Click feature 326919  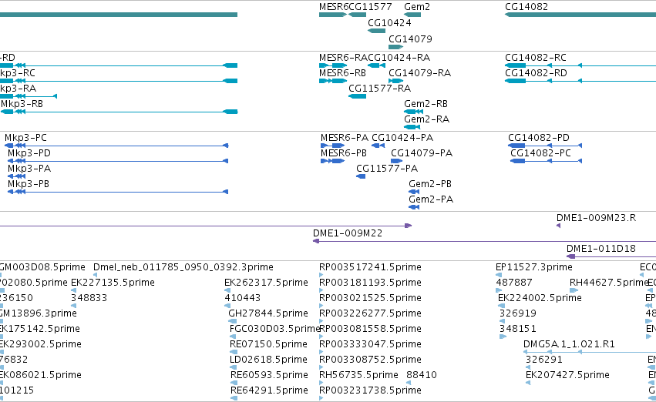503,321
